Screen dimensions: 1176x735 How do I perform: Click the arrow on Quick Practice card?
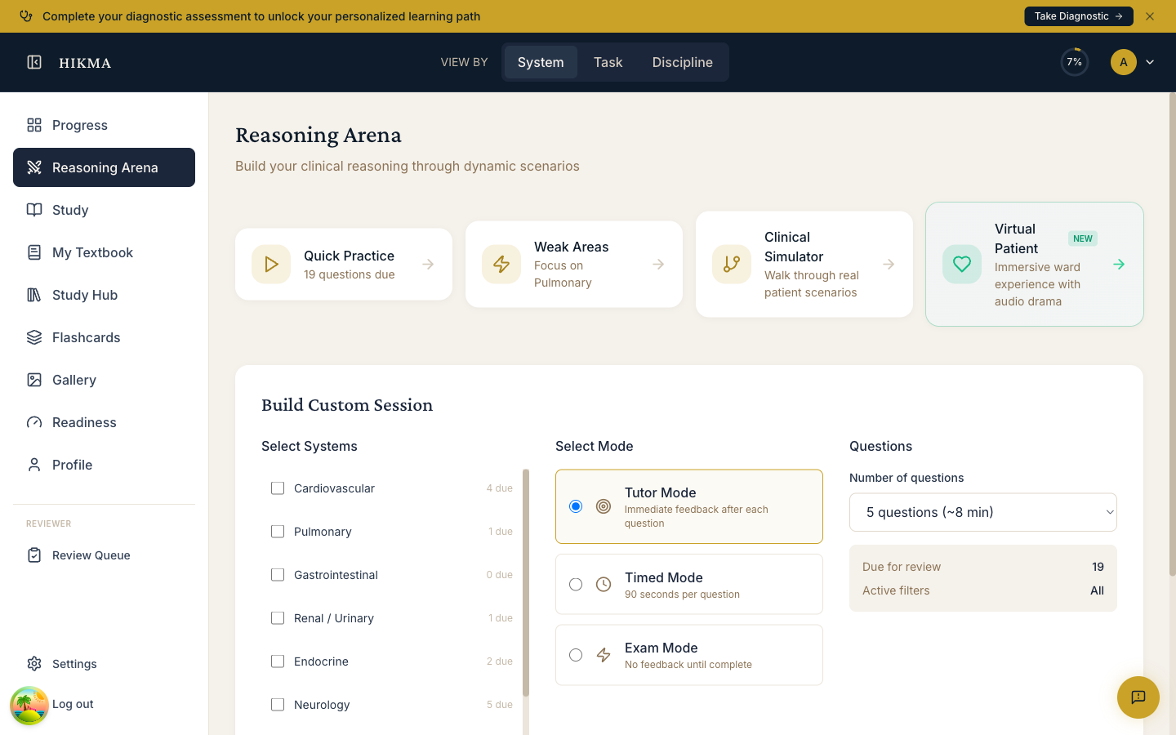pyautogui.click(x=428, y=264)
